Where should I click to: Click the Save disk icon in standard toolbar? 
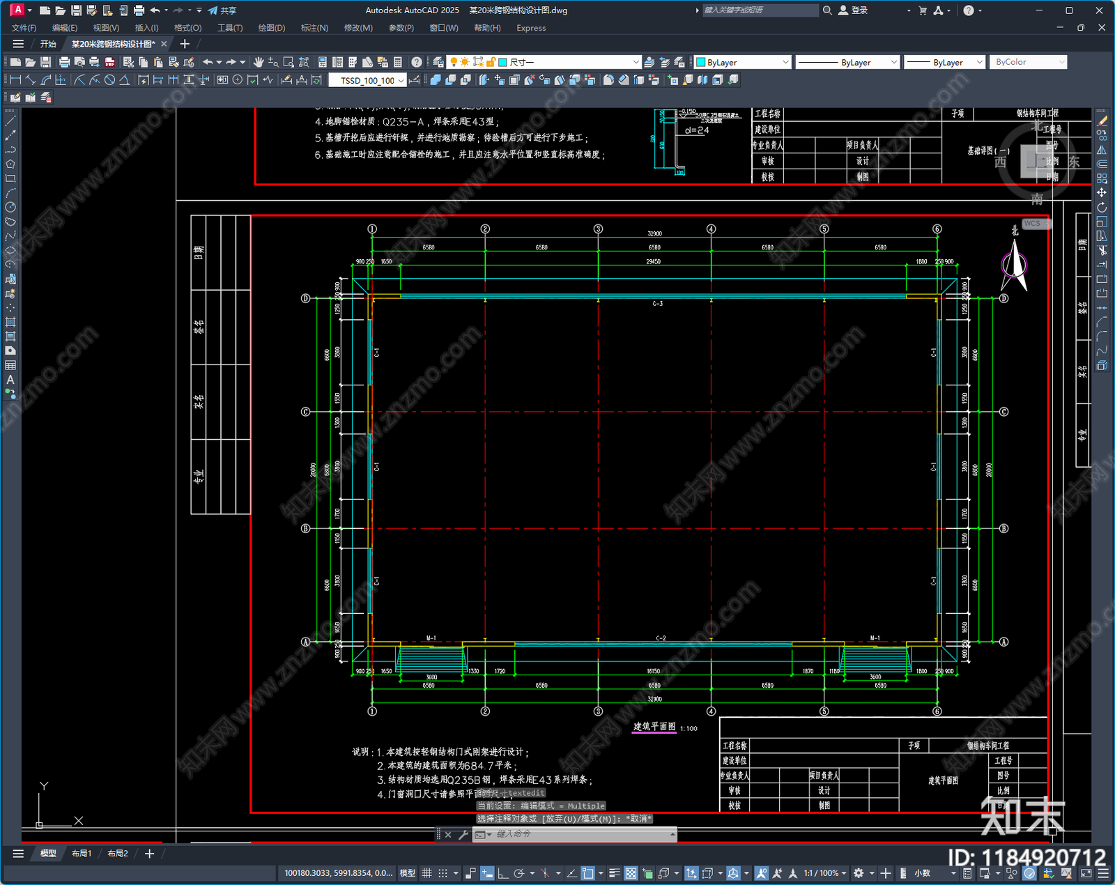point(45,62)
